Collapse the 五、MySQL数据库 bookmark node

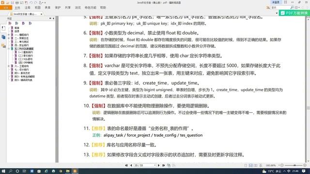coord(9,49)
